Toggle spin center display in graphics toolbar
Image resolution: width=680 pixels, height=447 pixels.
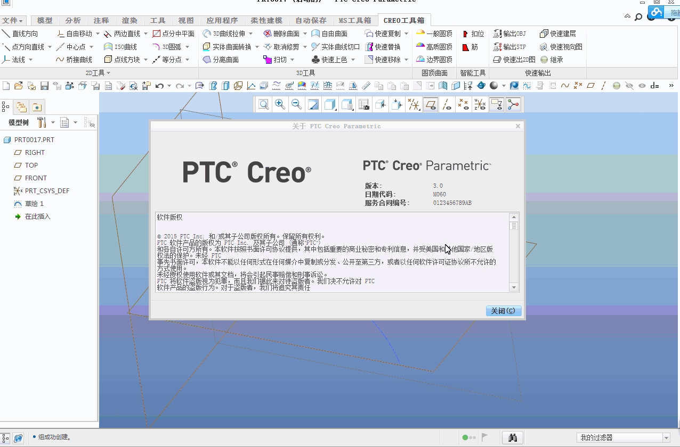[513, 105]
